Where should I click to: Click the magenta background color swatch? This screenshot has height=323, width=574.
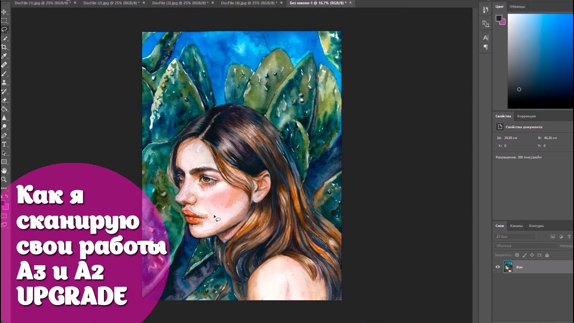coord(503,22)
